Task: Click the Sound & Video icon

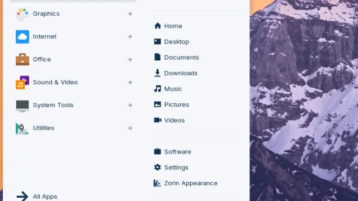Action: coord(22,82)
